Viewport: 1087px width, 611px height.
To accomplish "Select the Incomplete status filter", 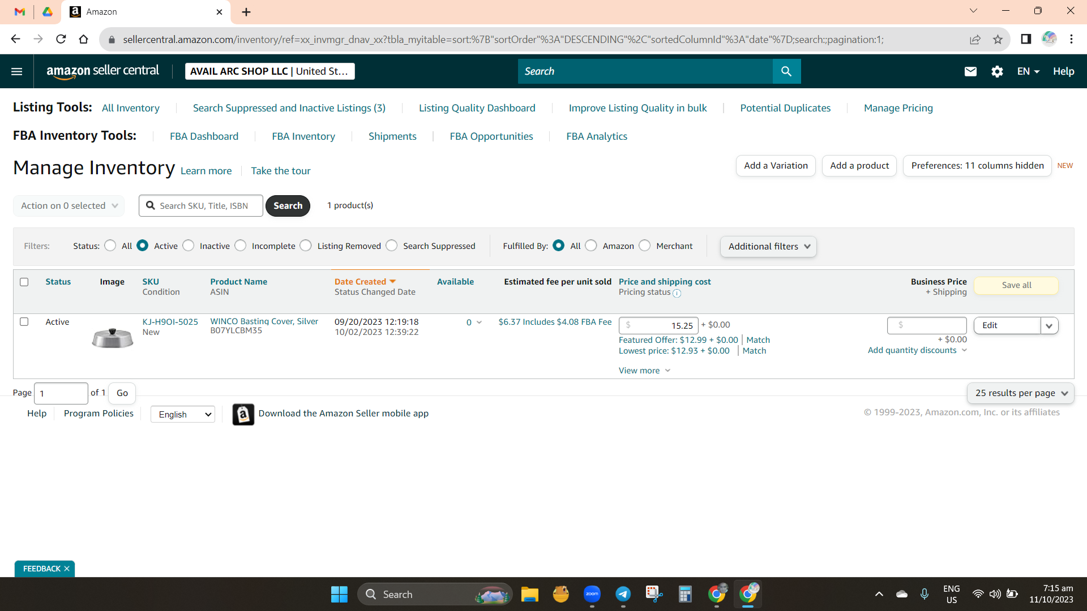I will (x=241, y=246).
